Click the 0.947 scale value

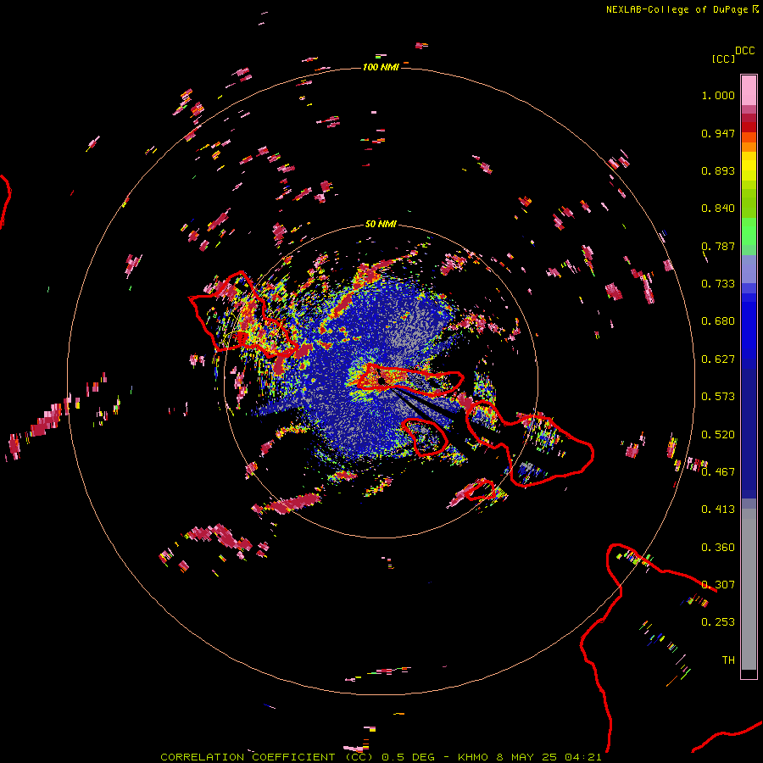(x=718, y=133)
